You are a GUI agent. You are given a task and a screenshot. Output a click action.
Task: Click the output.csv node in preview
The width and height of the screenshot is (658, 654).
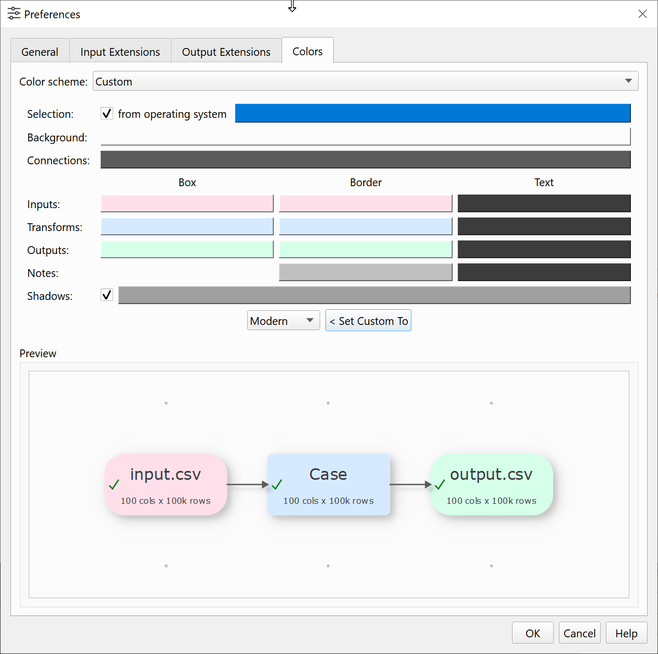[491, 485]
